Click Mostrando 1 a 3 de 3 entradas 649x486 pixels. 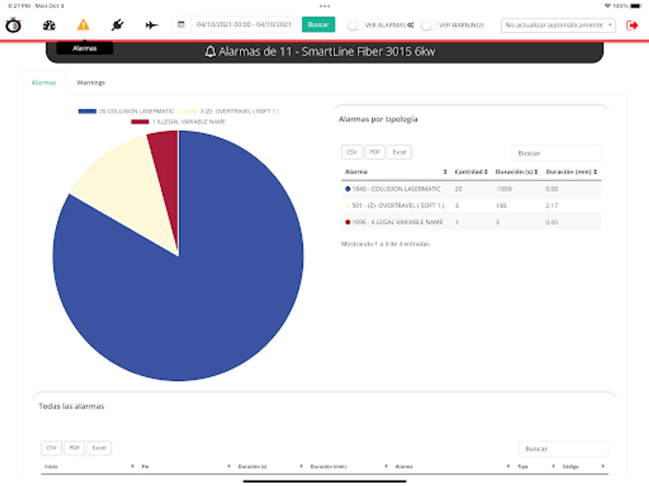(386, 244)
